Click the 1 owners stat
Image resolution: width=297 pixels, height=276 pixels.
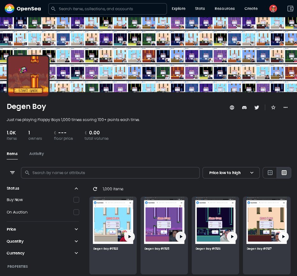35,135
